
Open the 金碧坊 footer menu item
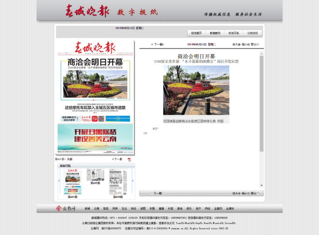point(218,208)
